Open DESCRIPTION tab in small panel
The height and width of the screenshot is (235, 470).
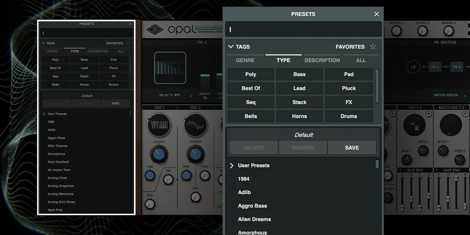point(98,51)
